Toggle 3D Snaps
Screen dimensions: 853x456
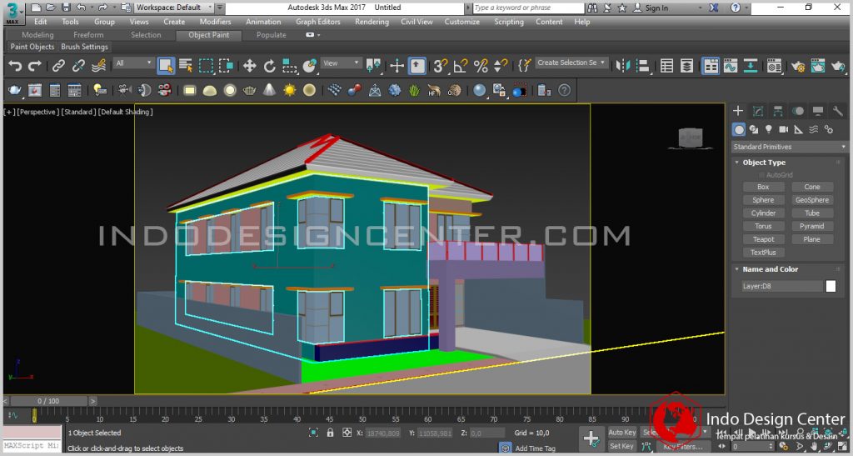(x=441, y=66)
